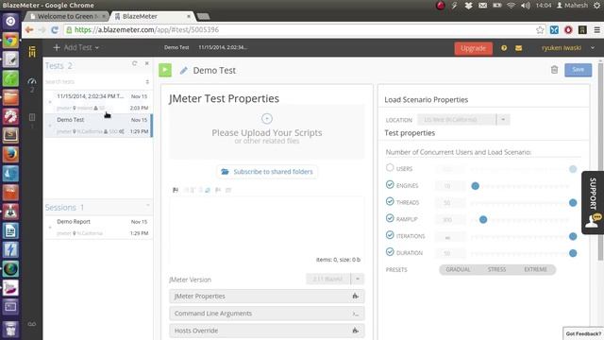Click the lock icon on JMeter Properties row

tap(355, 296)
